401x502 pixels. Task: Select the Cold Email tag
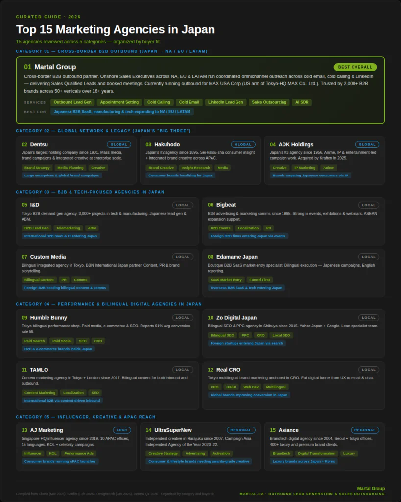(x=189, y=102)
